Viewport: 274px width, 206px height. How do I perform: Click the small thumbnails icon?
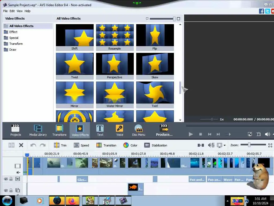(147, 19)
